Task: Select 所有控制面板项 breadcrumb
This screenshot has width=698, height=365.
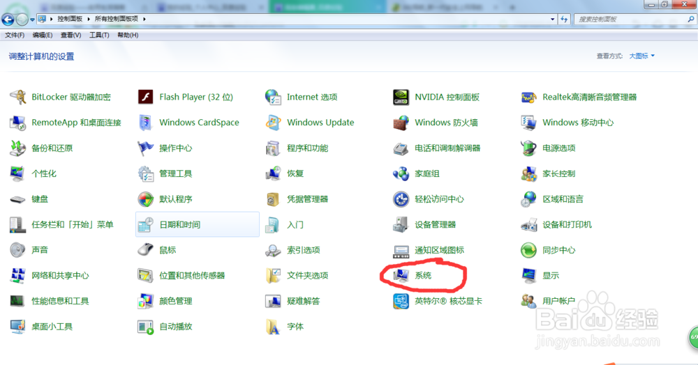Action: 117,19
